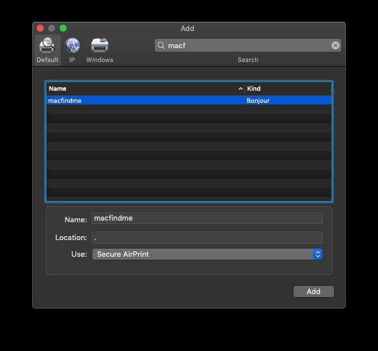Edit the printer Name field

(x=207, y=218)
